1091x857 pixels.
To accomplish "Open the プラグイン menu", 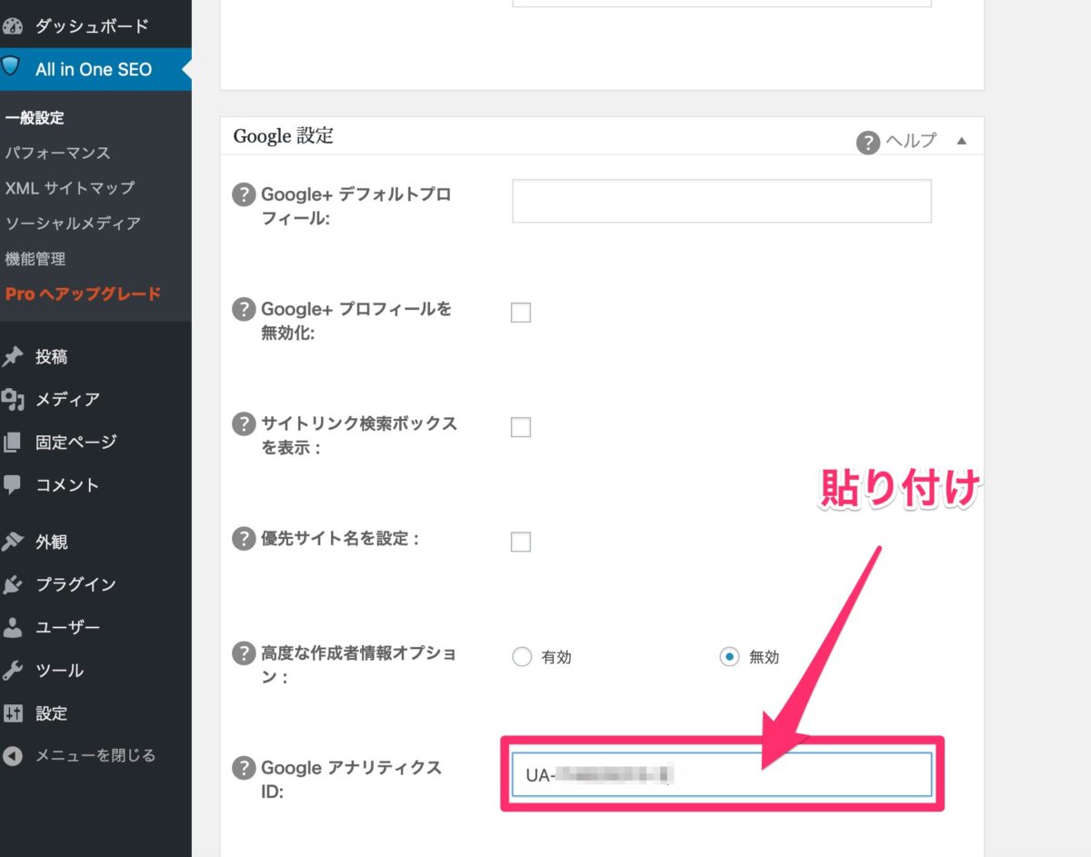I will point(75,584).
